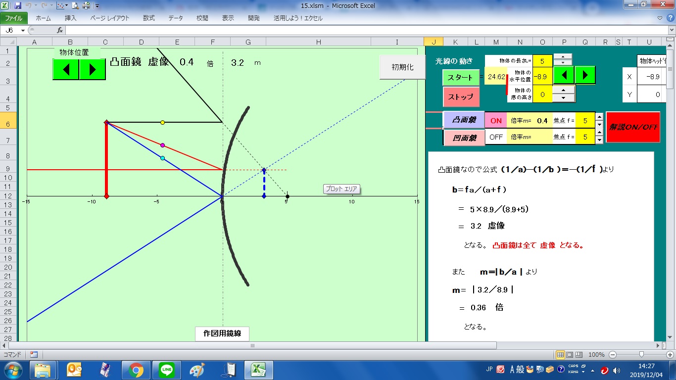Undo the last action in Quick Access toolbar
This screenshot has height=380, width=676.
point(29,6)
